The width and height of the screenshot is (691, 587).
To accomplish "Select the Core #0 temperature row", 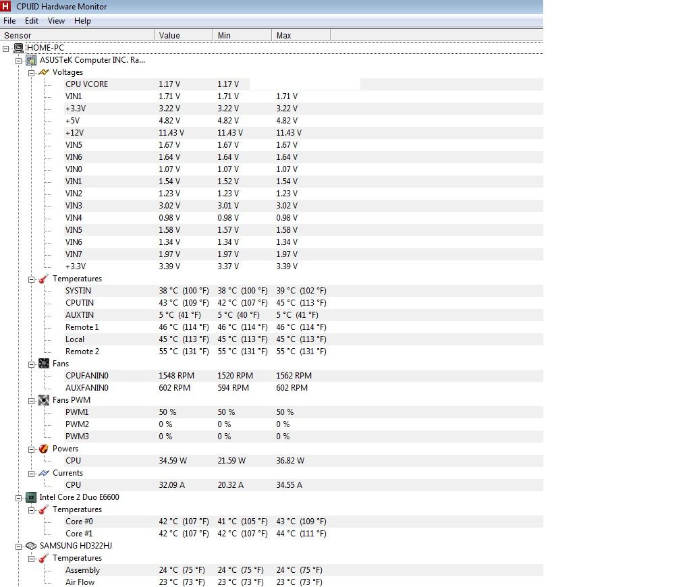I will pyautogui.click(x=304, y=522).
